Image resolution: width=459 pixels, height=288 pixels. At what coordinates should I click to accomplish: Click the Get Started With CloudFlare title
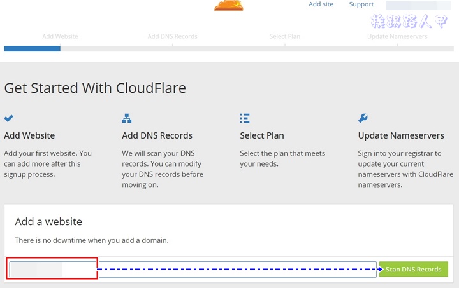point(95,88)
